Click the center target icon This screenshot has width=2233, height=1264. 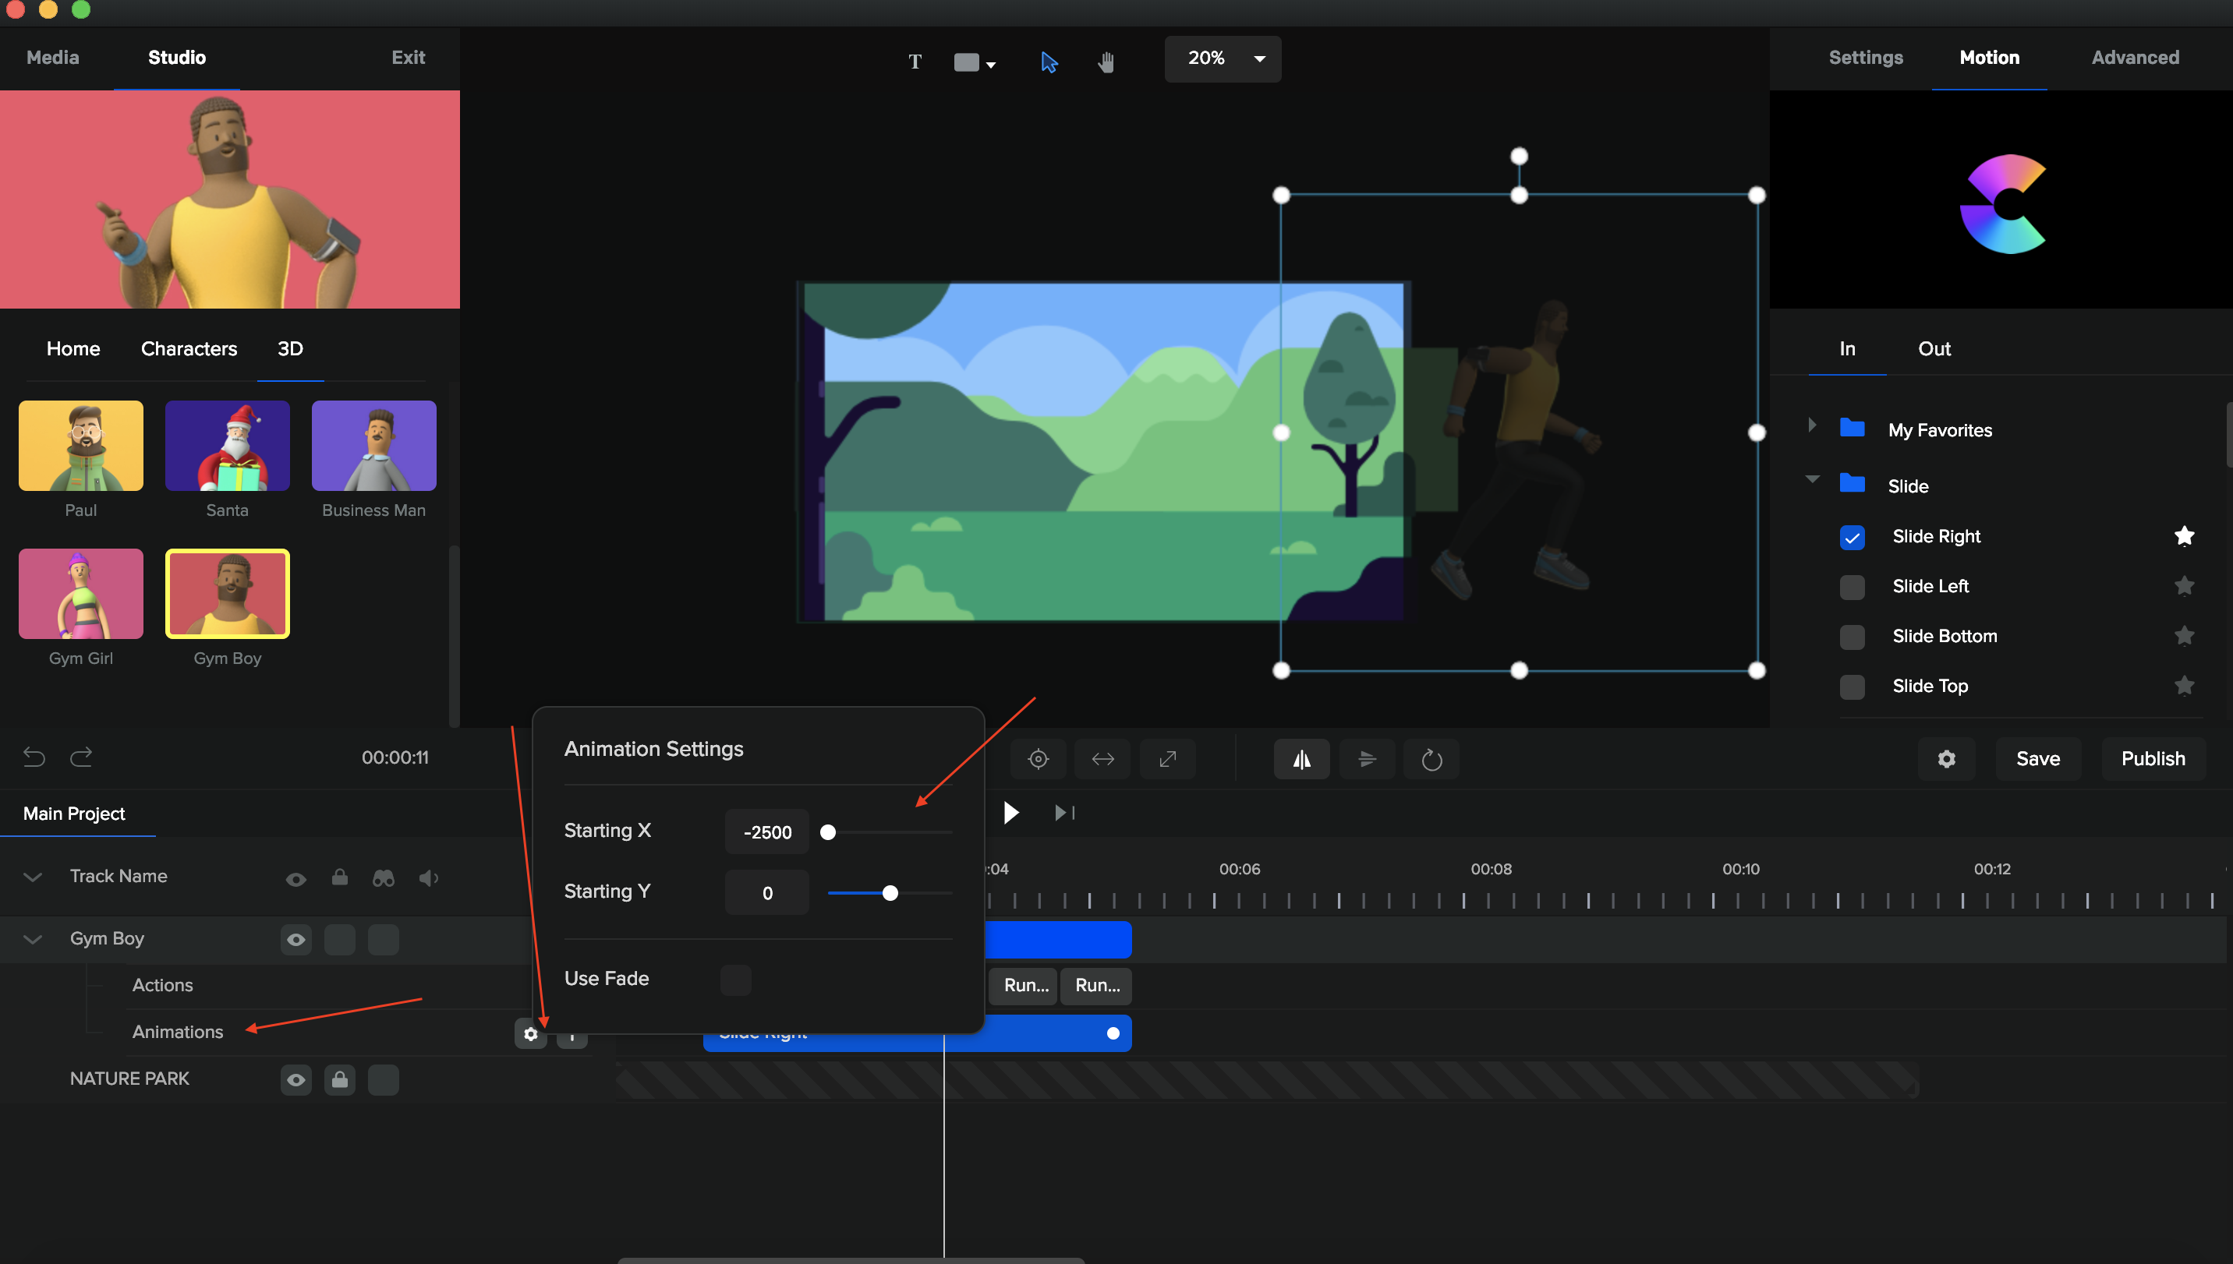coord(1038,759)
